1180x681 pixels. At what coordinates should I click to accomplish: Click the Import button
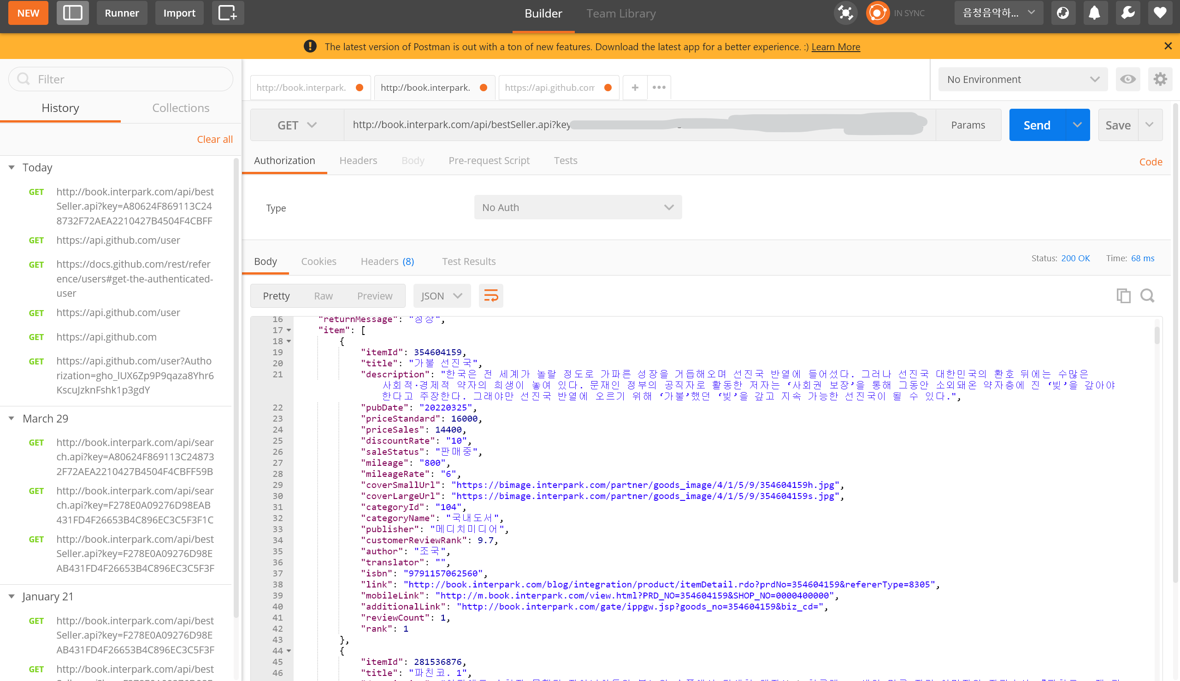pyautogui.click(x=179, y=12)
